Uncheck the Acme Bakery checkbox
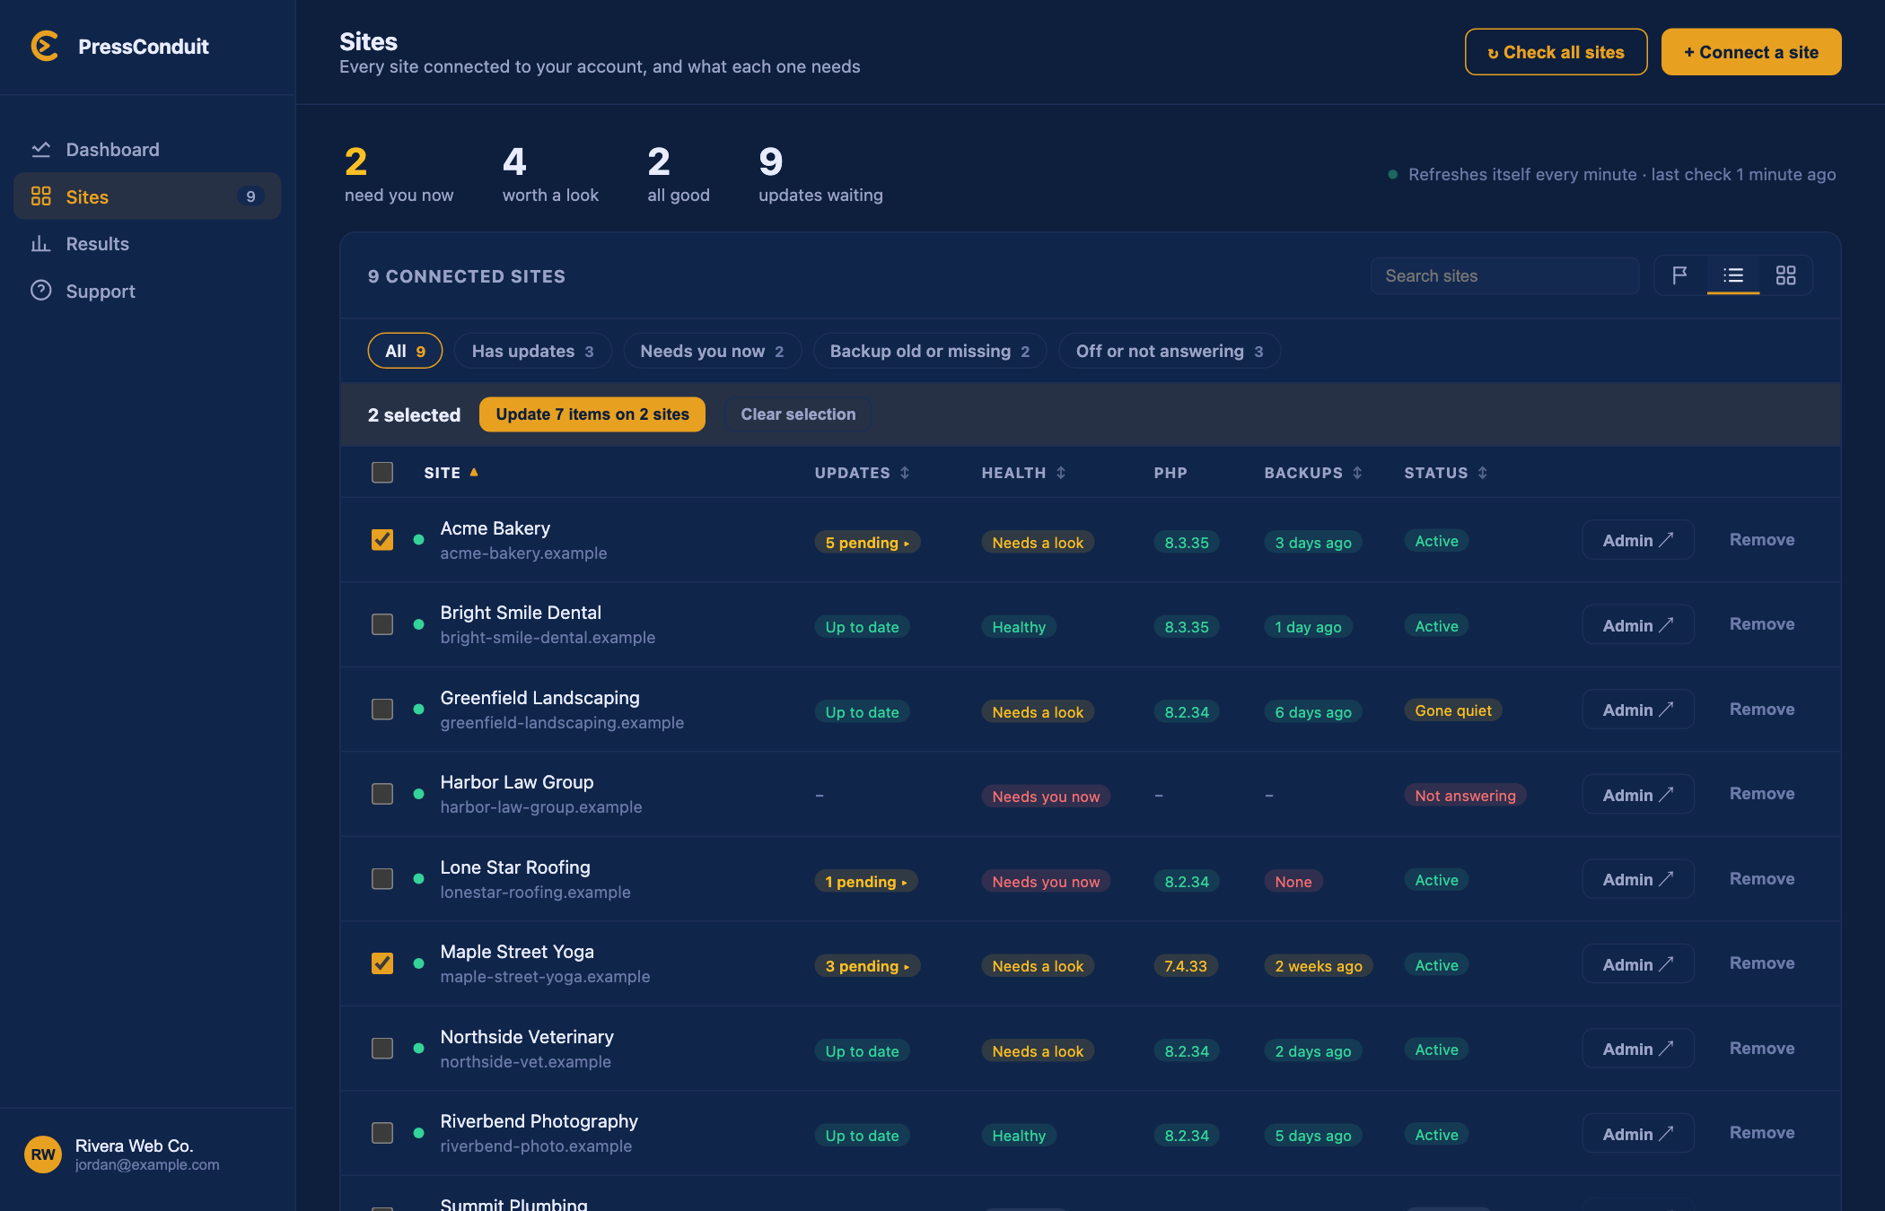 click(382, 539)
